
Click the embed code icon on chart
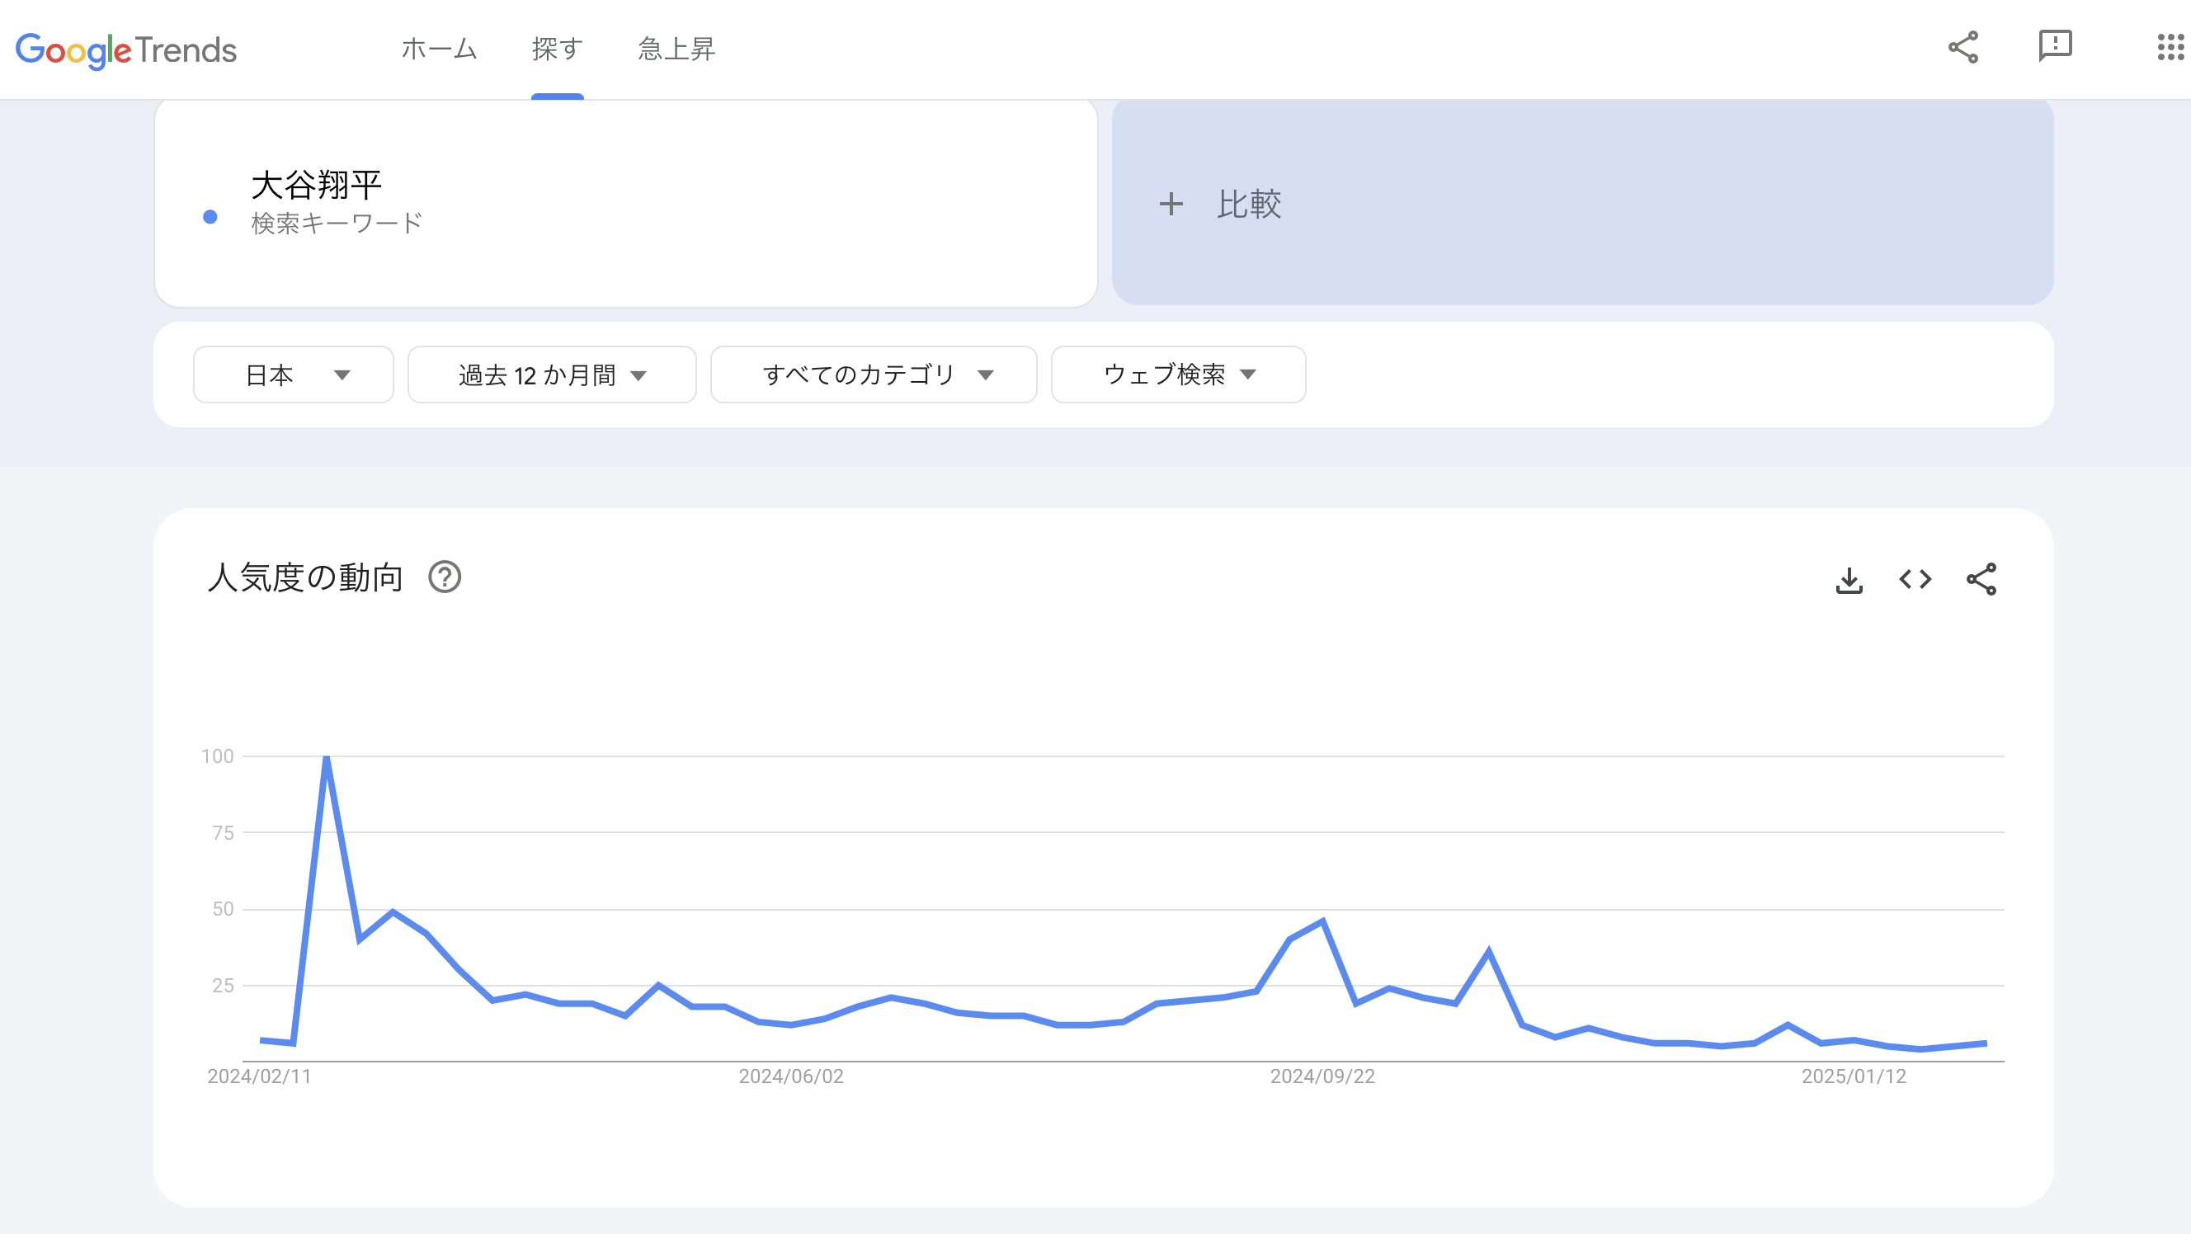(x=1915, y=580)
